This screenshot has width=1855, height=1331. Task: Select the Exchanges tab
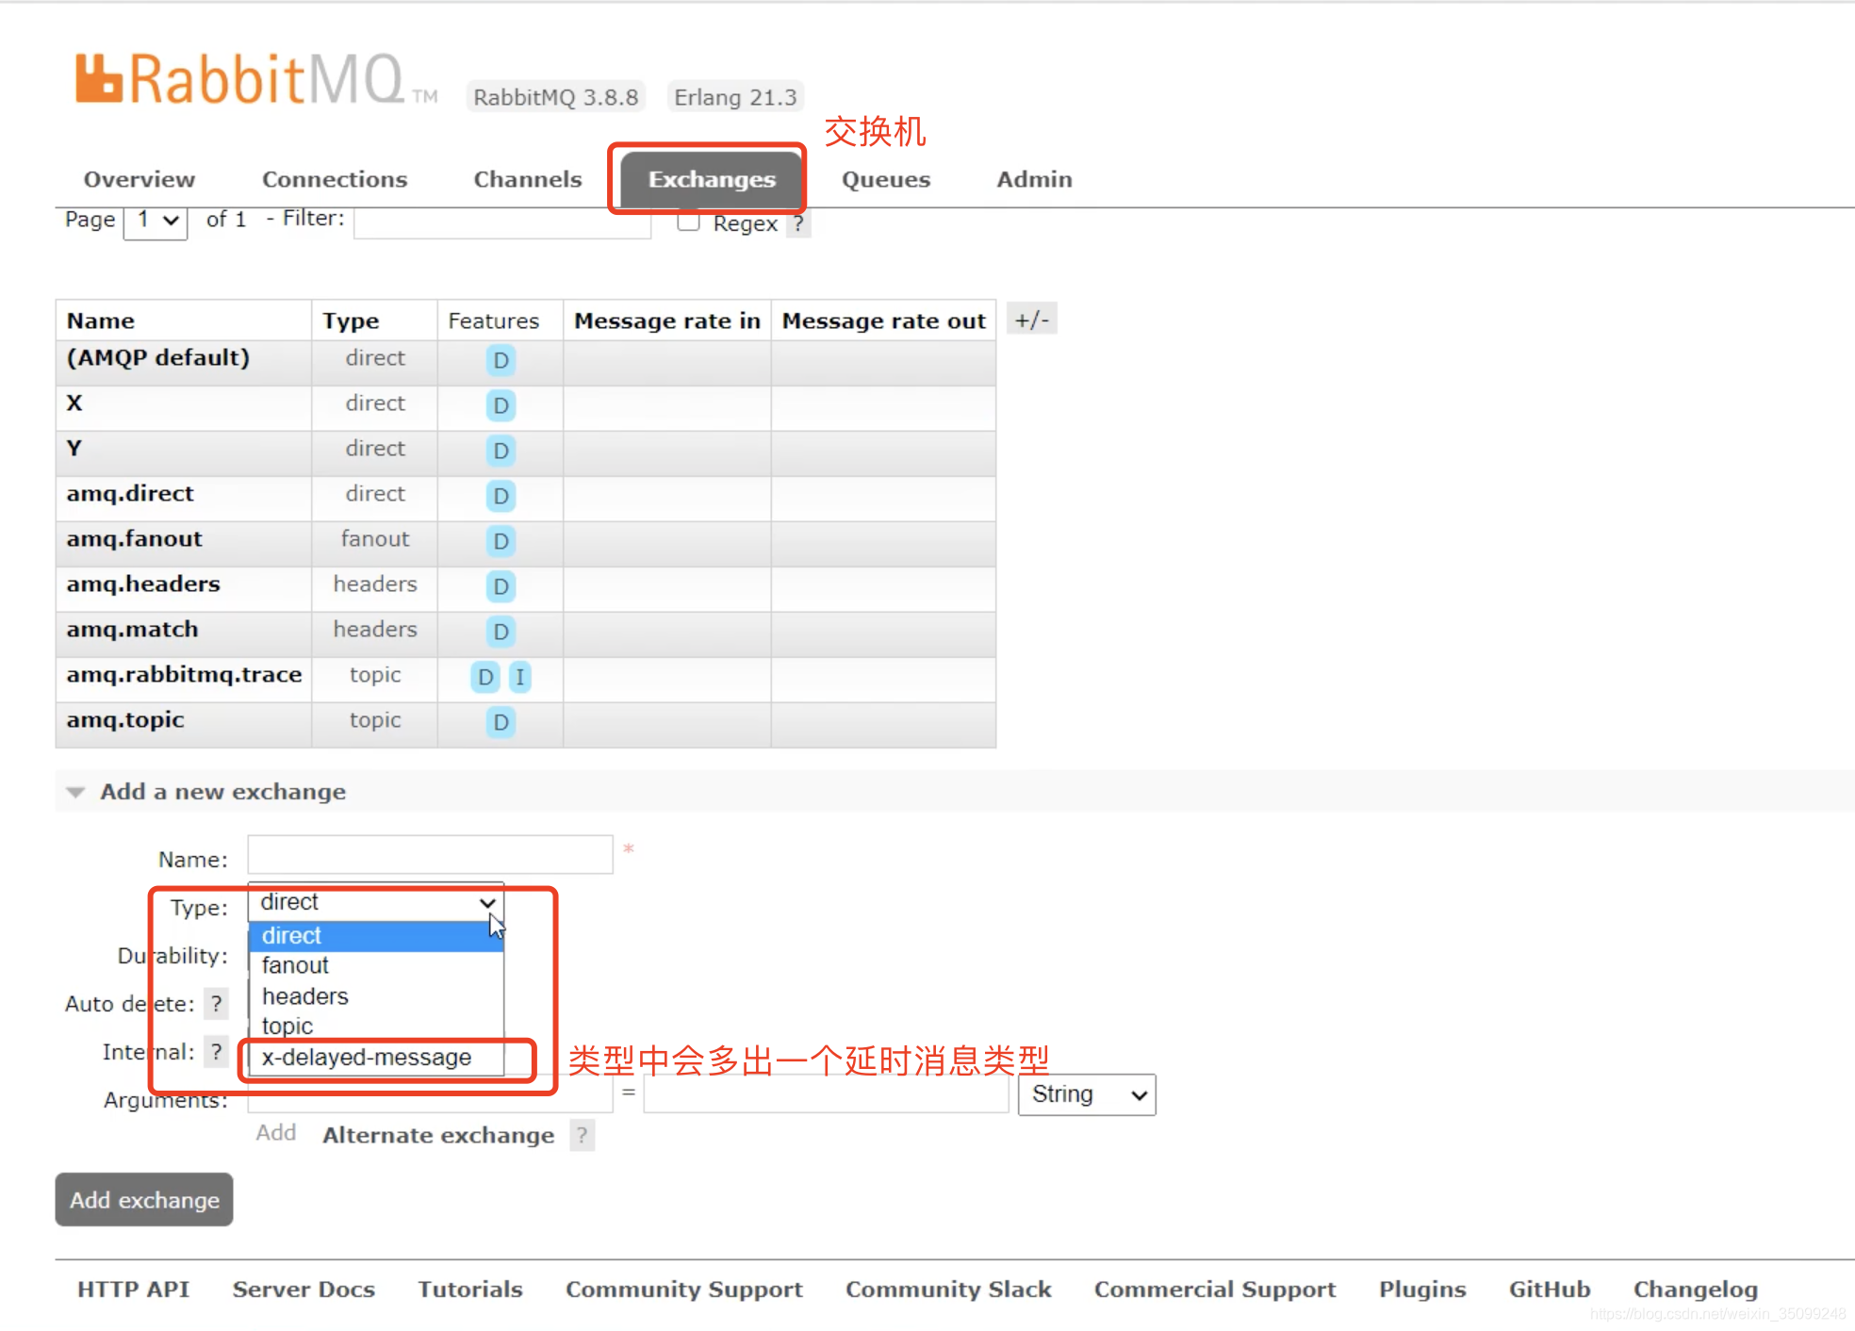(x=712, y=179)
